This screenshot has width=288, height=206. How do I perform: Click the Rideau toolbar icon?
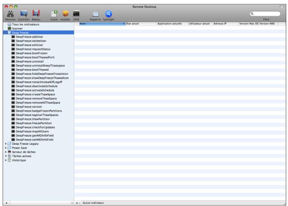coord(36,14)
